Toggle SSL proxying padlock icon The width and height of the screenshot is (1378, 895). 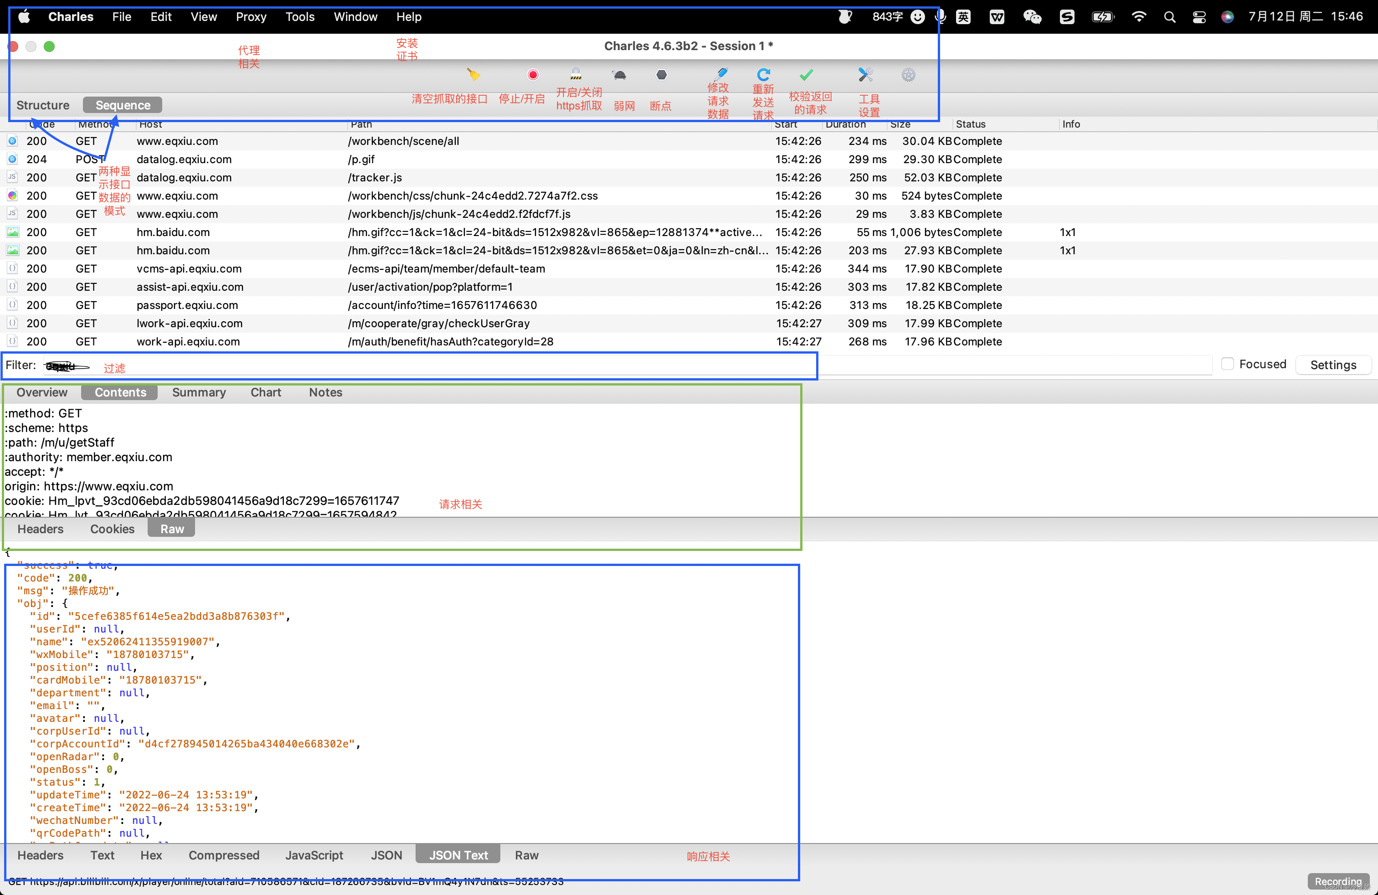576,74
